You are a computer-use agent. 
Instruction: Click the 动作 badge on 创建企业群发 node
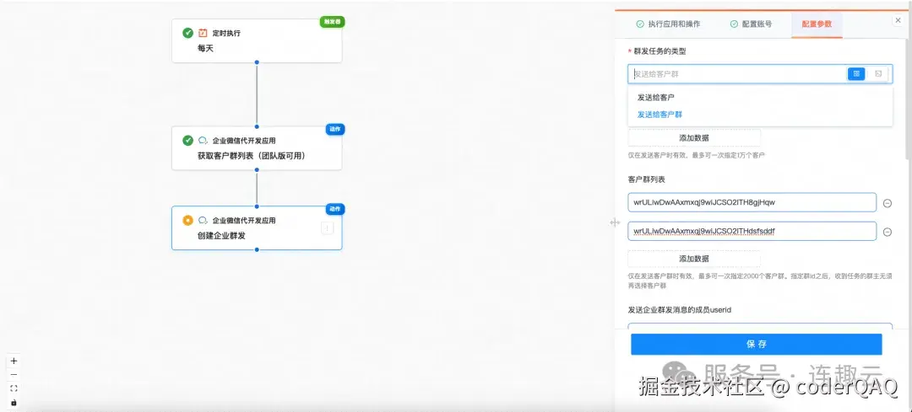click(x=335, y=209)
